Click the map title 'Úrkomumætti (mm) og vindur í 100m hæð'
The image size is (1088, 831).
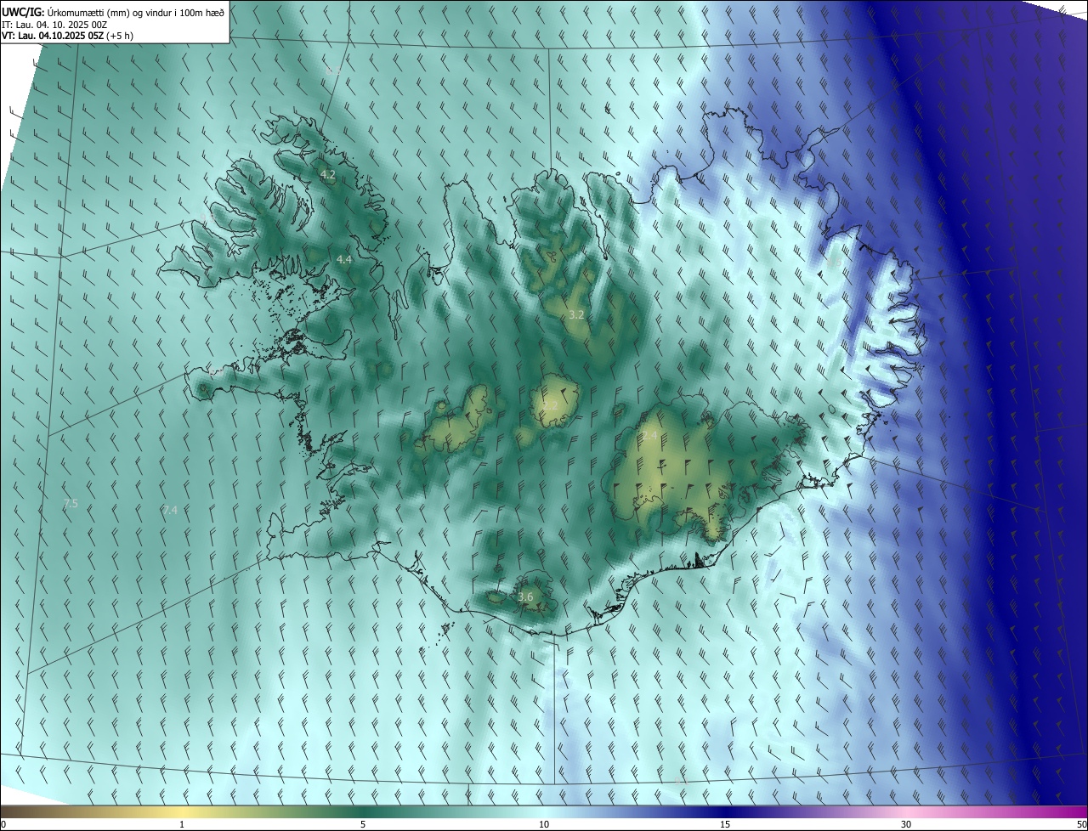[136, 12]
